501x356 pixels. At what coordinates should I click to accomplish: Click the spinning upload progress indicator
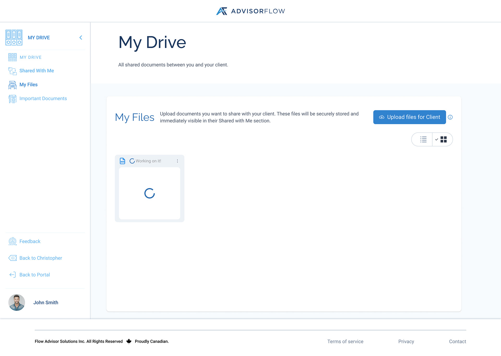[149, 193]
